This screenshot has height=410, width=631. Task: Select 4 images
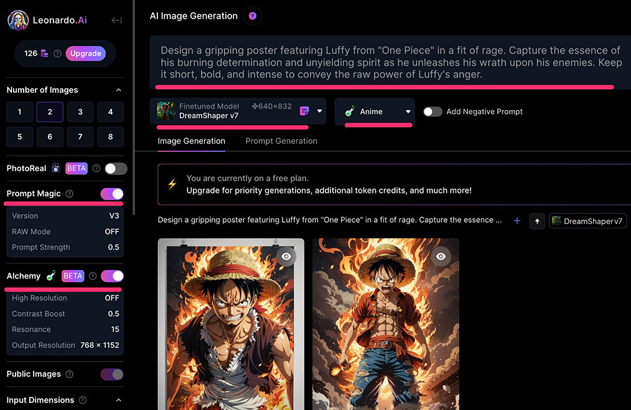click(x=110, y=112)
